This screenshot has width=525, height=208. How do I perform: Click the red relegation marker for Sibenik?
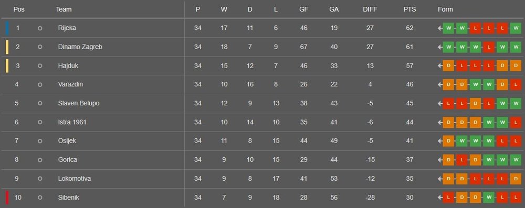(7, 198)
